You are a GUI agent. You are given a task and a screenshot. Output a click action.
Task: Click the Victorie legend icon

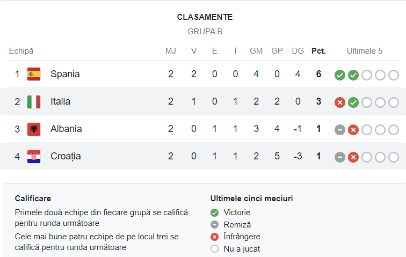(x=214, y=213)
